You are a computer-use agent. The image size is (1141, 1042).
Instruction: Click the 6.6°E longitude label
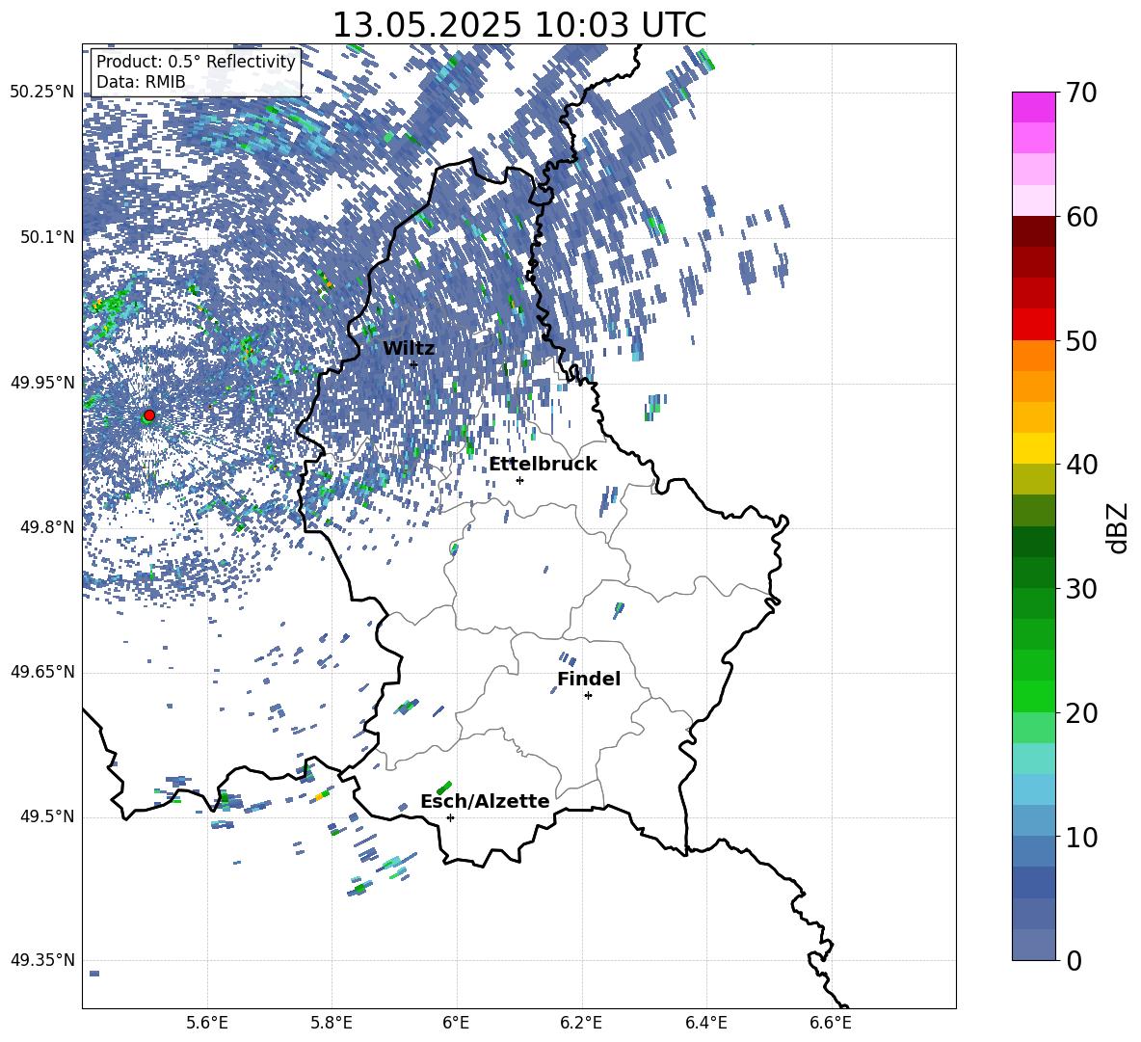pyautogui.click(x=831, y=1024)
